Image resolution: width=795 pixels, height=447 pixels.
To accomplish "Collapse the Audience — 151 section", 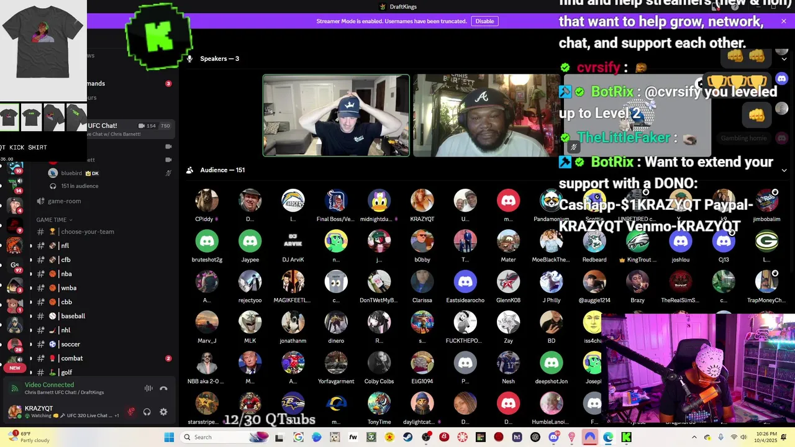I will point(784,170).
